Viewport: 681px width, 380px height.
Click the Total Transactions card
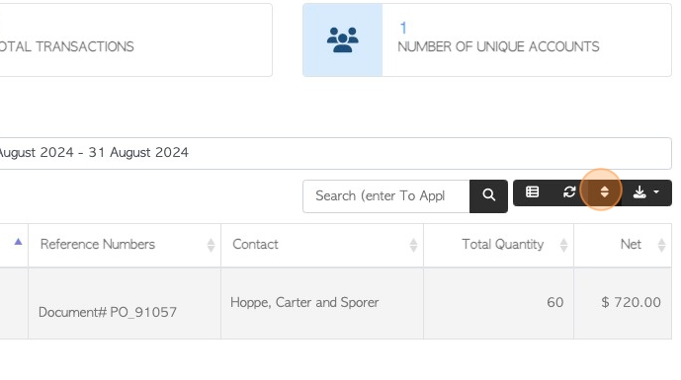point(136,39)
